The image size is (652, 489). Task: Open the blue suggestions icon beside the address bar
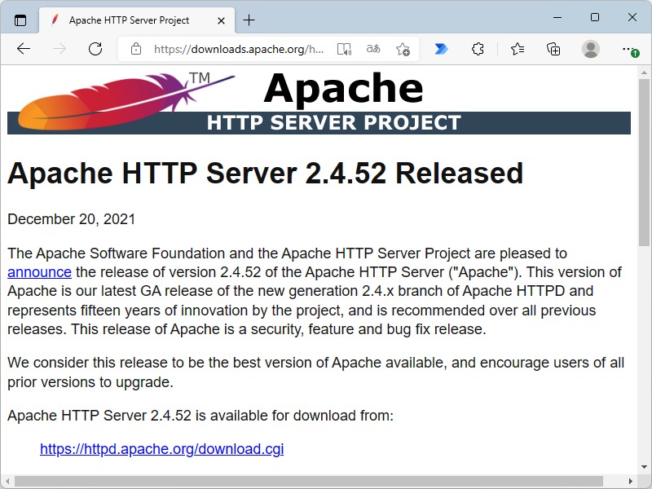[x=440, y=49]
